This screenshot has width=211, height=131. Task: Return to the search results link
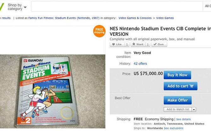pyautogui.click(x=5, y=18)
